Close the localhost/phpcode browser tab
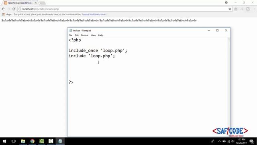Viewport: 257px width, 145px height. pos(36,3)
